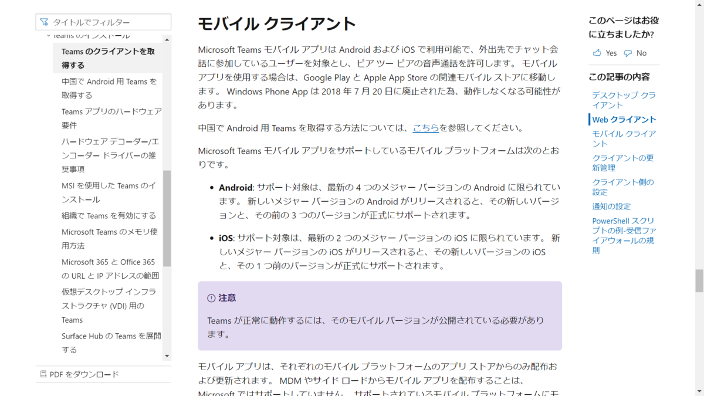Open Surface Hub の Teams を展開する
Screen dimensions: 704x396
pos(111,343)
